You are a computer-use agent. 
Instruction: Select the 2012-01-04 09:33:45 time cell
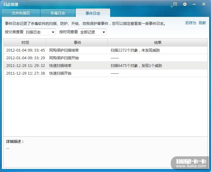coord(26,50)
